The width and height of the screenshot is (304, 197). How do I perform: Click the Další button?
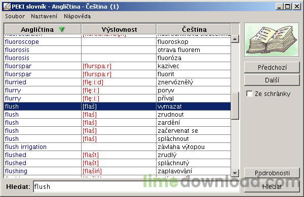(272, 80)
